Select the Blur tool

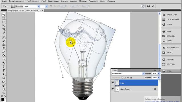tap(4, 59)
